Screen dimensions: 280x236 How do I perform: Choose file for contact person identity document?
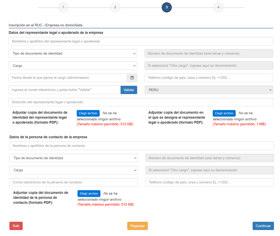89,194
